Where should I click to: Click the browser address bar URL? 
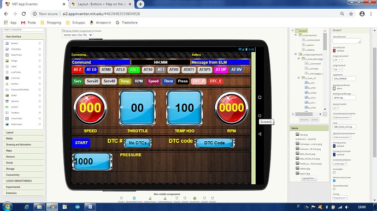click(101, 14)
